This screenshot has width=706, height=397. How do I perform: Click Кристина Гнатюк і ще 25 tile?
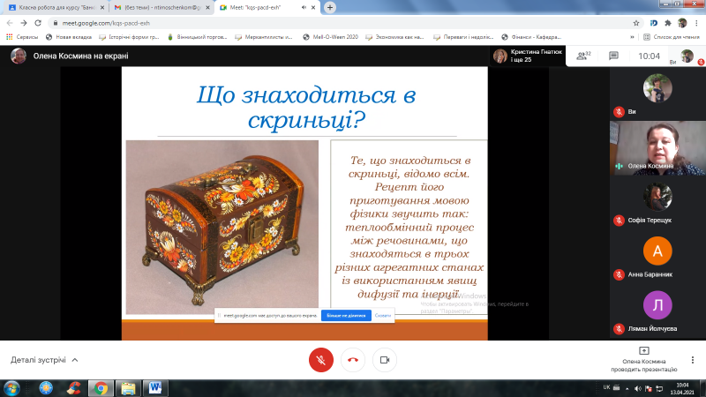pyautogui.click(x=528, y=56)
